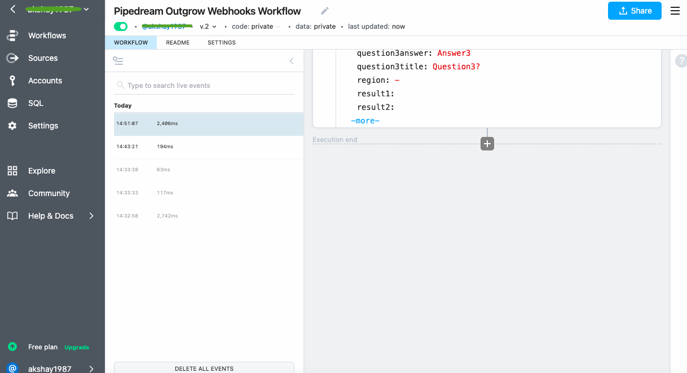687x373 pixels.
Task: Open the Workflows page
Action: pos(47,35)
